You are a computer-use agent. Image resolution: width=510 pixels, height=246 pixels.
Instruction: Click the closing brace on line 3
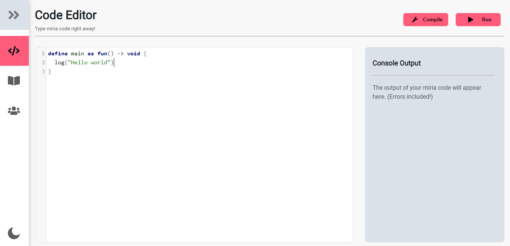(x=50, y=71)
